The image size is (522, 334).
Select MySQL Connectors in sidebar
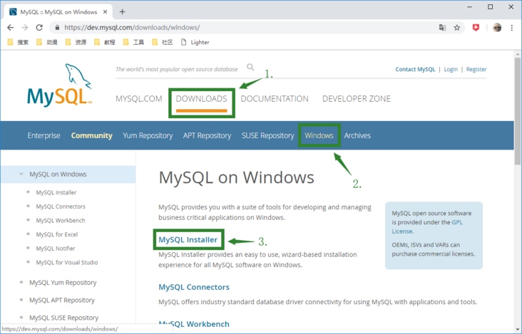pos(61,207)
